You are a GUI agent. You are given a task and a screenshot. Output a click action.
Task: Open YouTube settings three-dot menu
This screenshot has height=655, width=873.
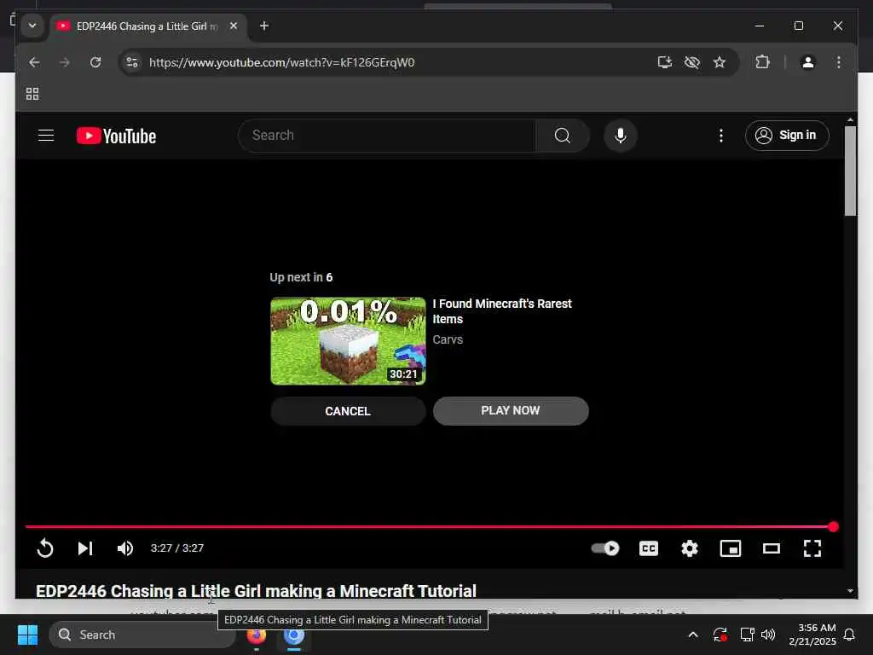click(721, 136)
